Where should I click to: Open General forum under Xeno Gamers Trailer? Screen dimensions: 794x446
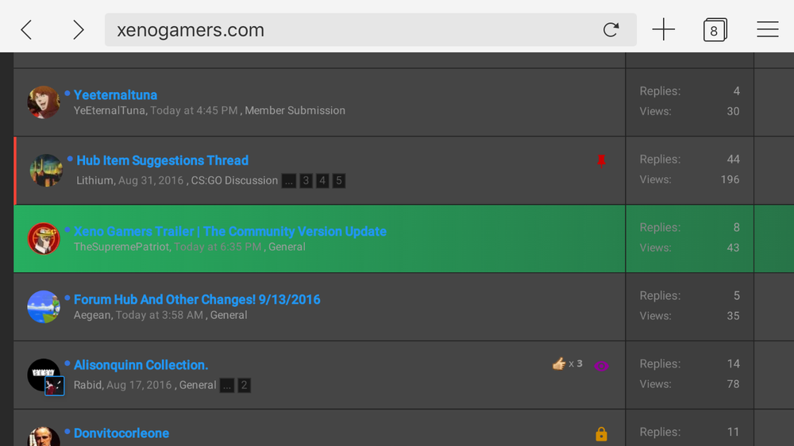[287, 247]
